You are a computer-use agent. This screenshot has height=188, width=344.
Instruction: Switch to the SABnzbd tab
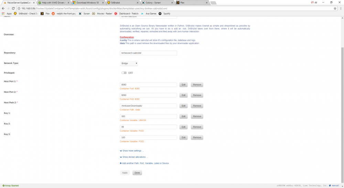pos(123,3)
